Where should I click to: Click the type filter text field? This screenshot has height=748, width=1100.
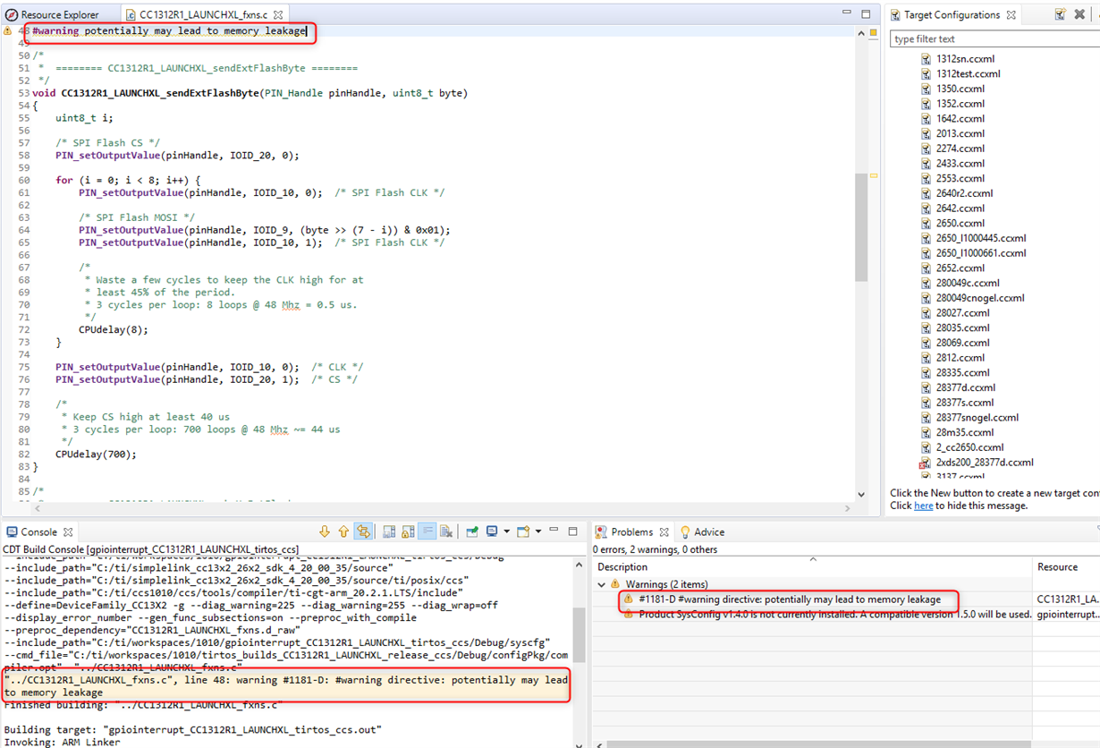984,38
